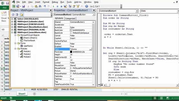
Task: Click the Height property value 30
Action: (81, 55)
